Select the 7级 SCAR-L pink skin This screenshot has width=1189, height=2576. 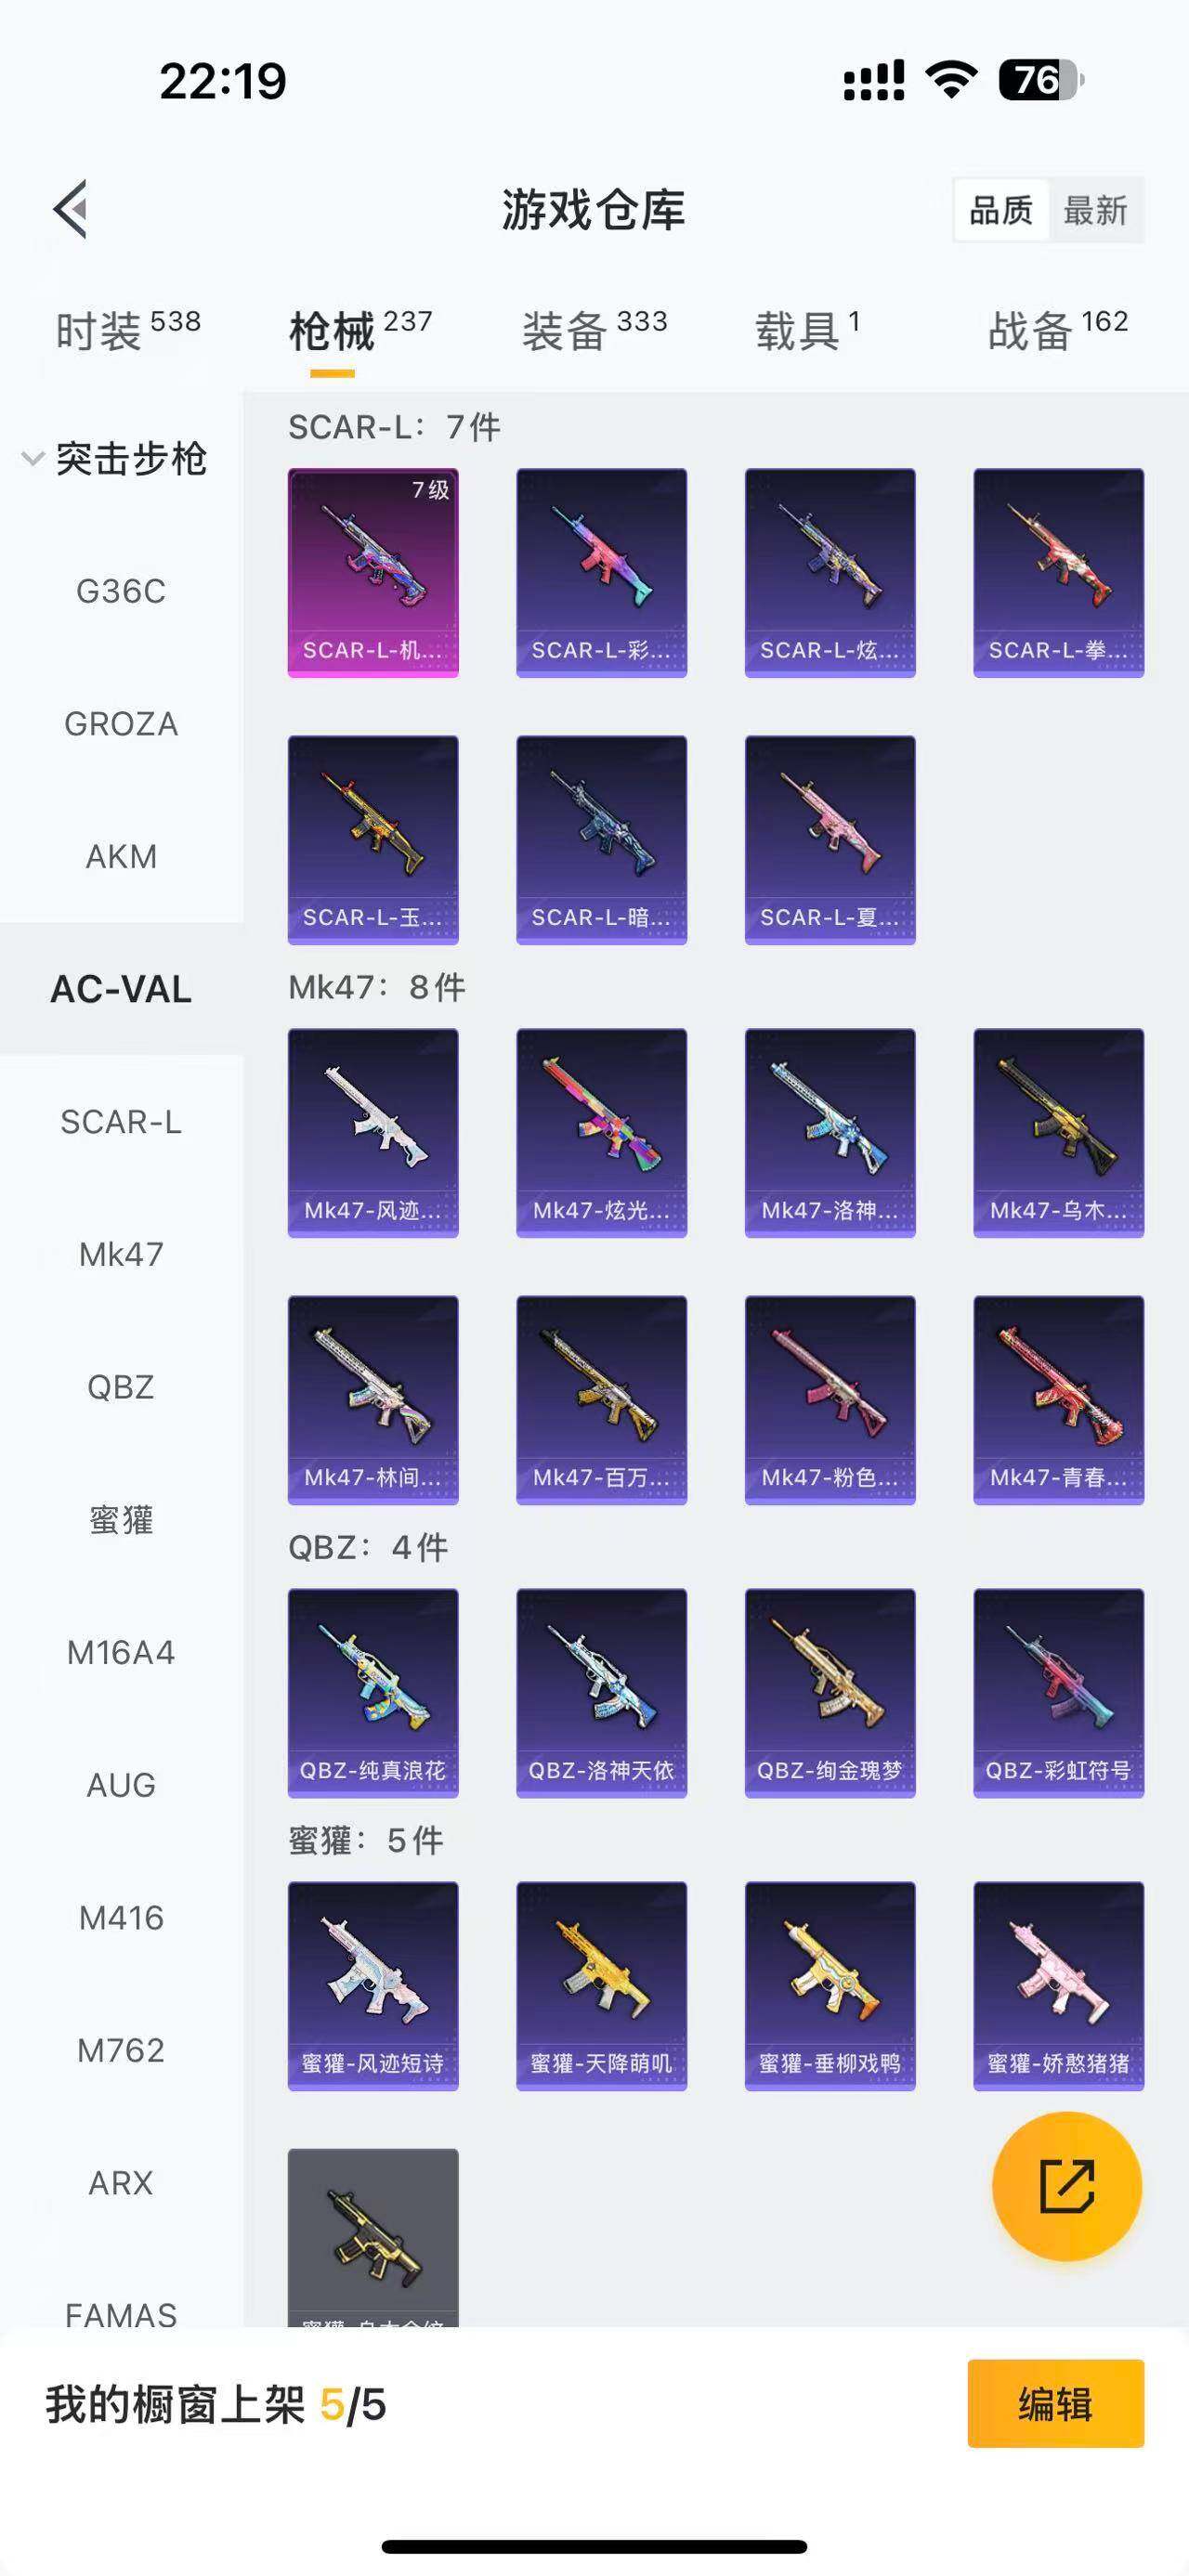click(373, 573)
